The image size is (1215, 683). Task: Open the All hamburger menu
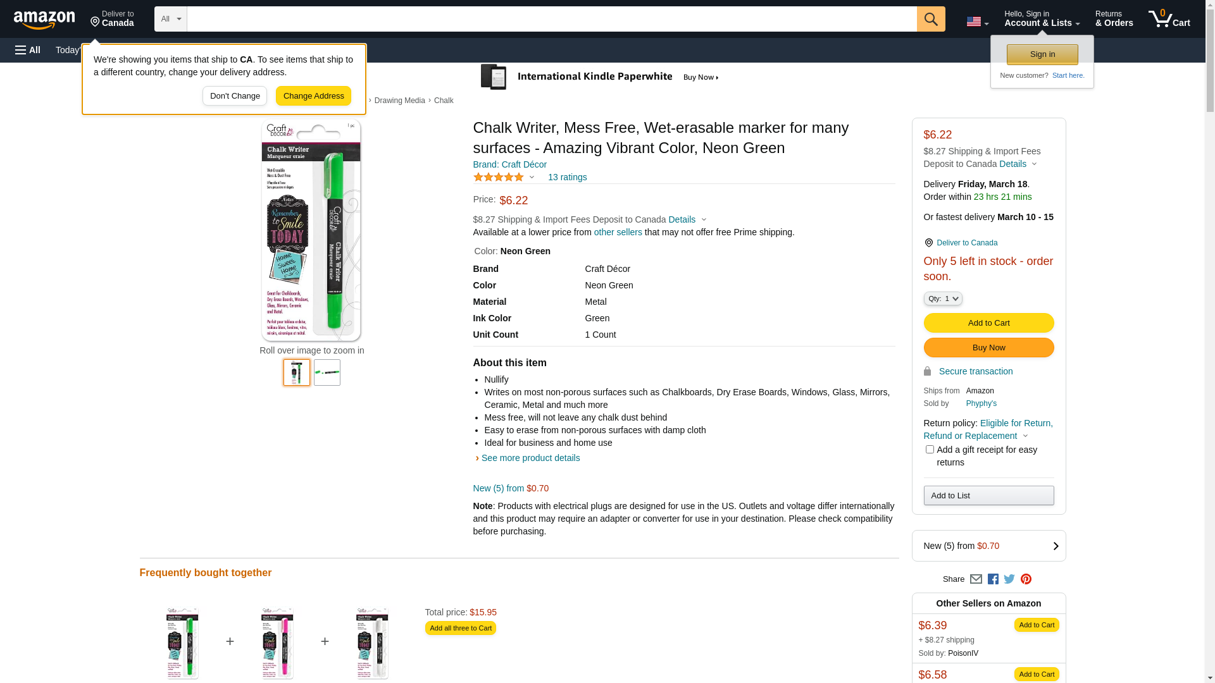pyautogui.click(x=28, y=50)
